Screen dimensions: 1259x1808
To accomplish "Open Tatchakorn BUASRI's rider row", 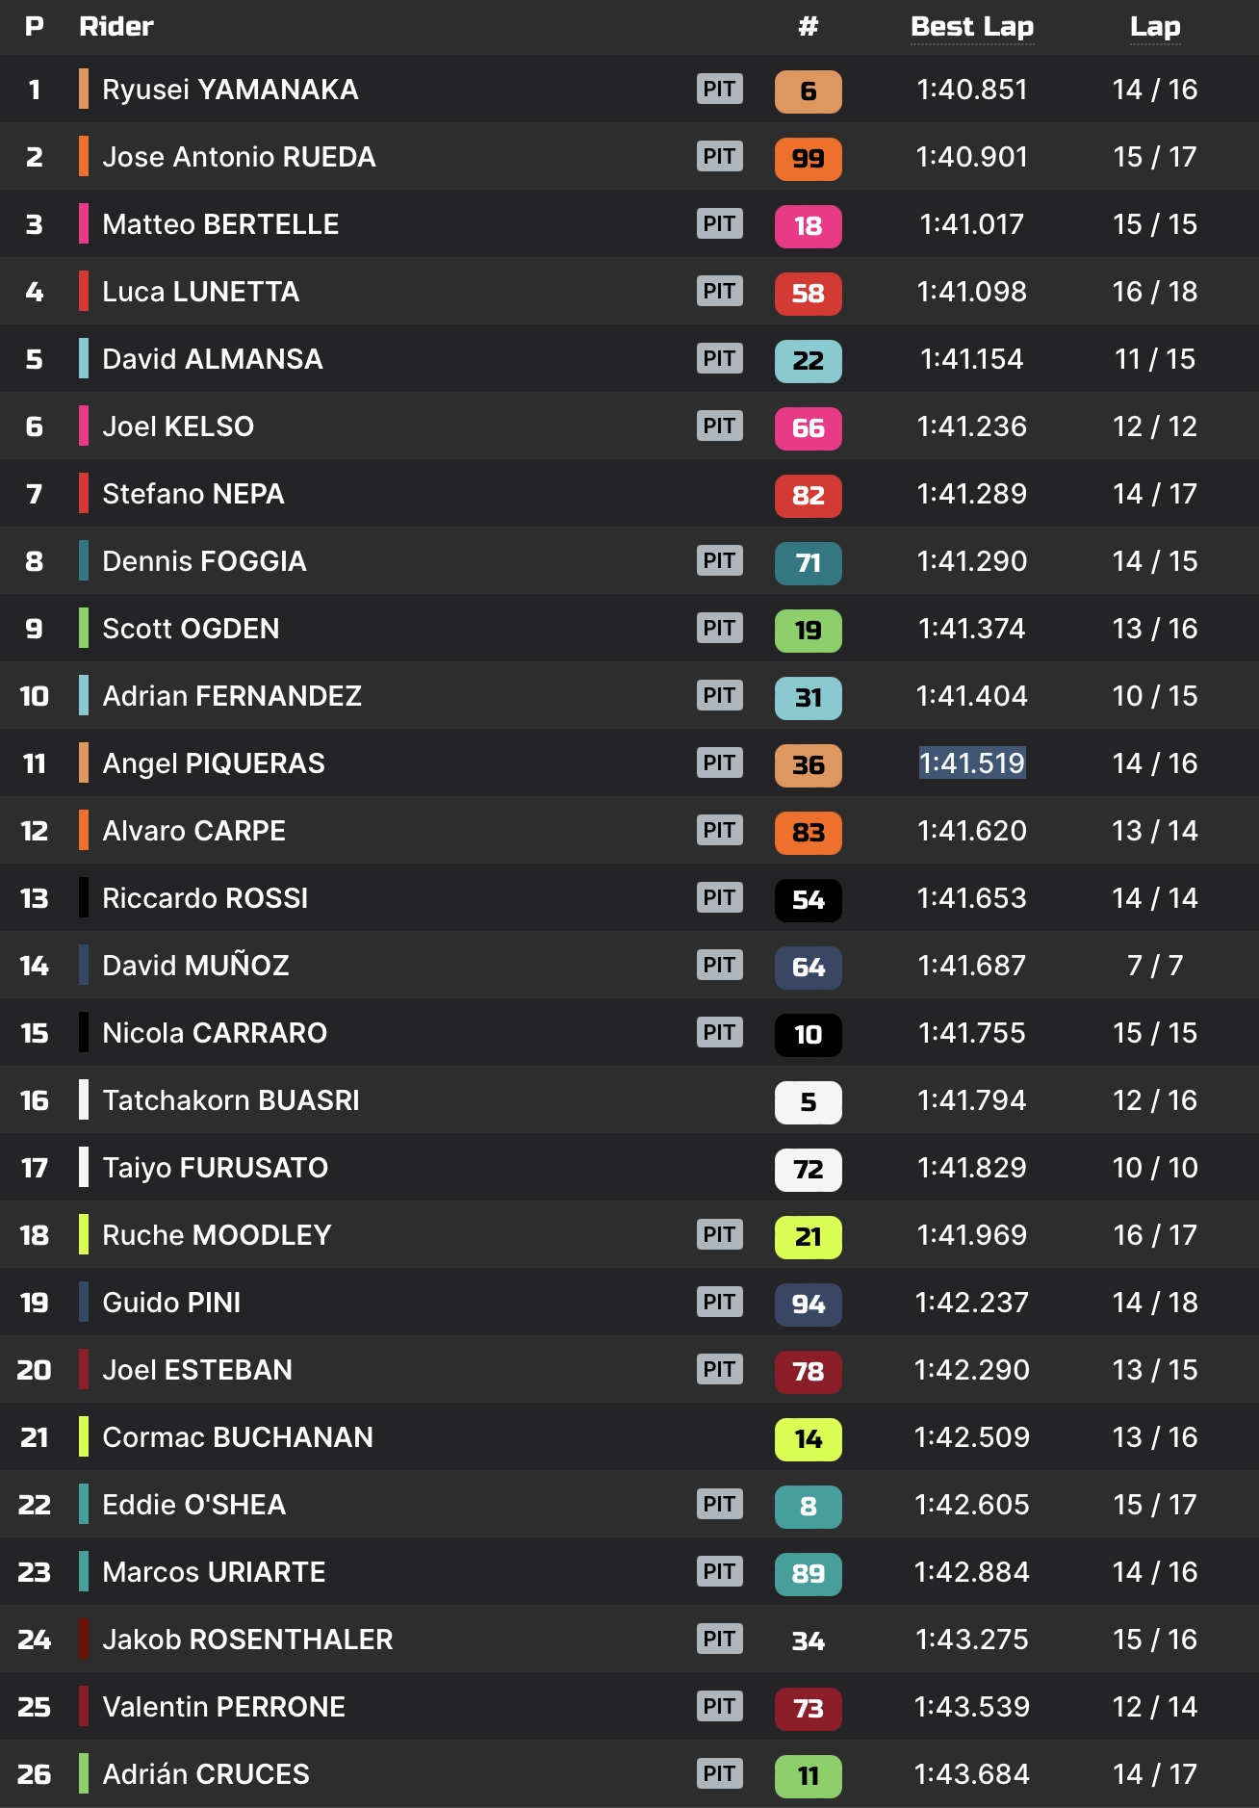I will (230, 1100).
